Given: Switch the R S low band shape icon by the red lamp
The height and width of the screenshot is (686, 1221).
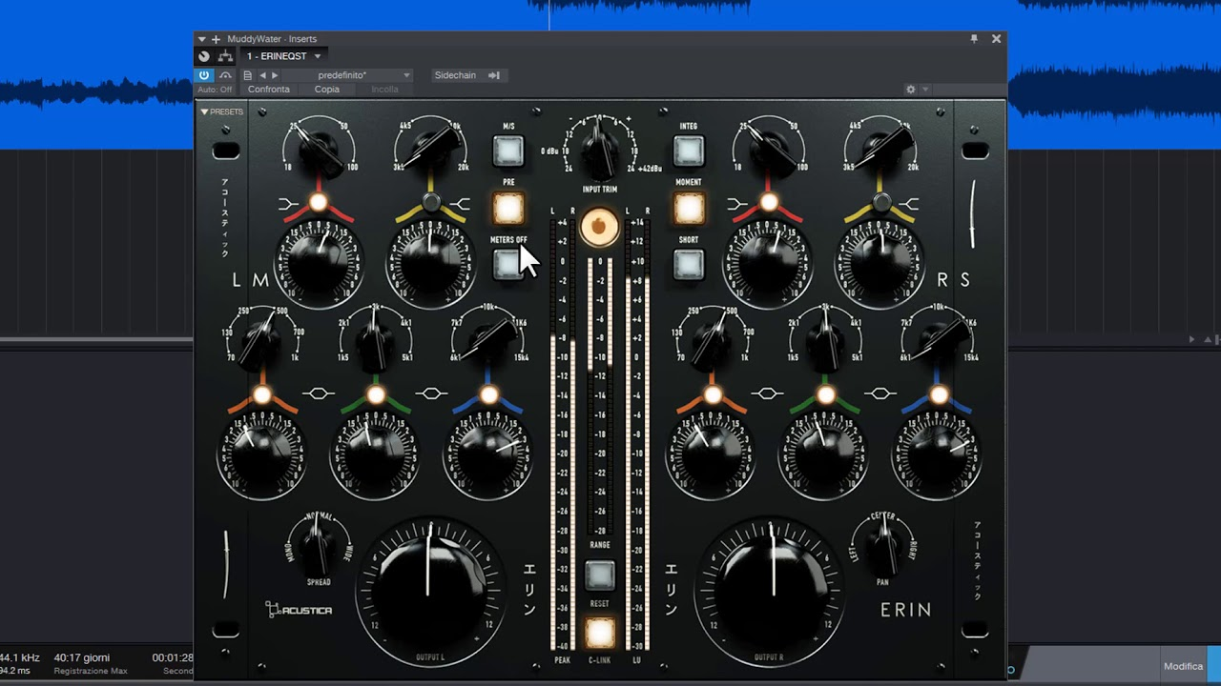Looking at the screenshot, I should pyautogui.click(x=737, y=204).
